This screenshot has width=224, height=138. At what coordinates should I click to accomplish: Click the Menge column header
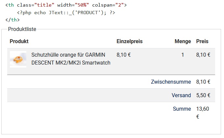tap(183, 41)
